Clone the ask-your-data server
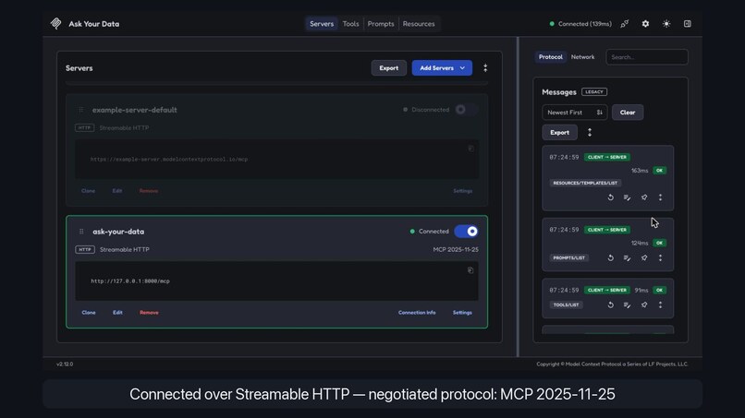The image size is (745, 418). click(x=89, y=313)
